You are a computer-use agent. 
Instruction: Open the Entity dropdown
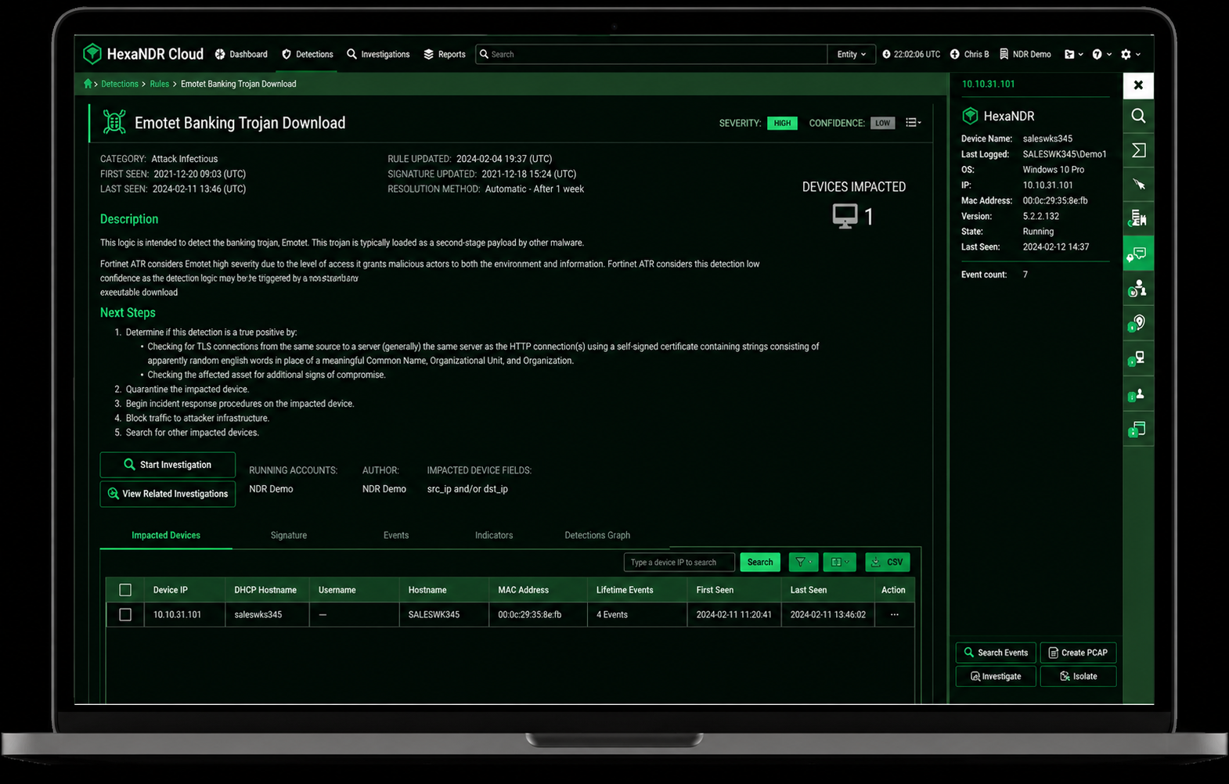(851, 54)
